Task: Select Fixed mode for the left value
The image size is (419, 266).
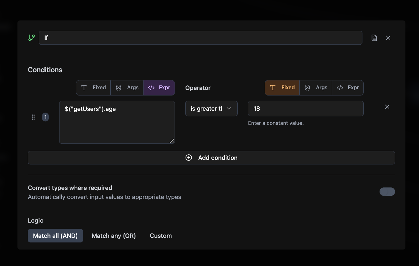Action: 93,88
